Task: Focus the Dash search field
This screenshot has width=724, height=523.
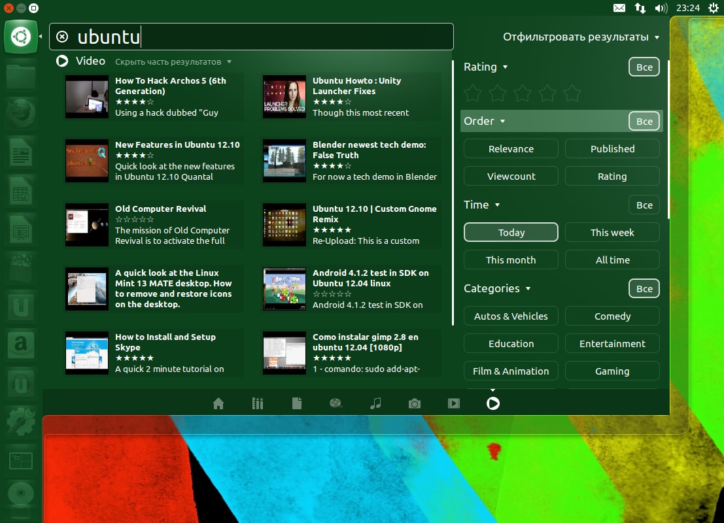Action: coord(251,37)
